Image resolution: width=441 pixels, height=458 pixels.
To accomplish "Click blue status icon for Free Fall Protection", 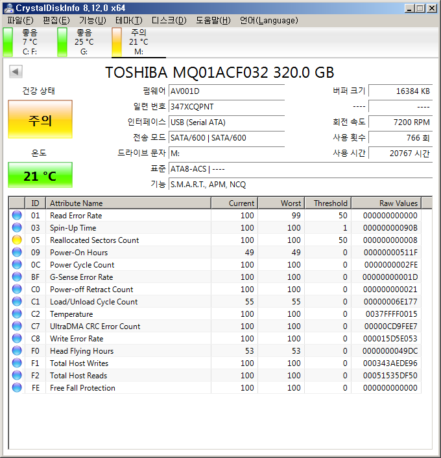I will point(17,388).
